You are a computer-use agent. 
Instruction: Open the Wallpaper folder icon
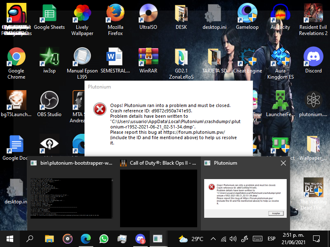[x=313, y=148]
